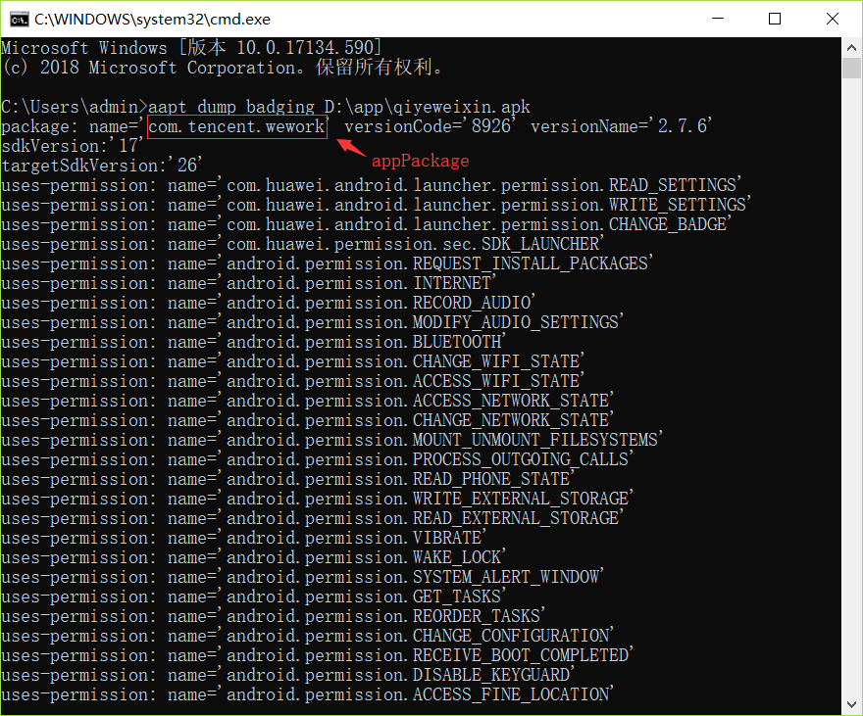The image size is (863, 716).
Task: Click versionName='2.7.6' text
Action: 622,126
